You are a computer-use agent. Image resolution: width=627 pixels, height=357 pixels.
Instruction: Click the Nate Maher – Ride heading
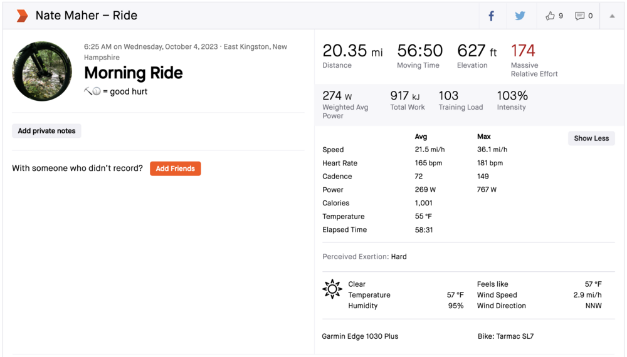(x=87, y=16)
